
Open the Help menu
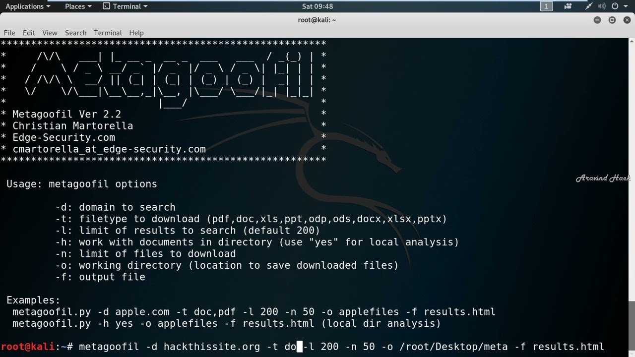[x=136, y=33]
